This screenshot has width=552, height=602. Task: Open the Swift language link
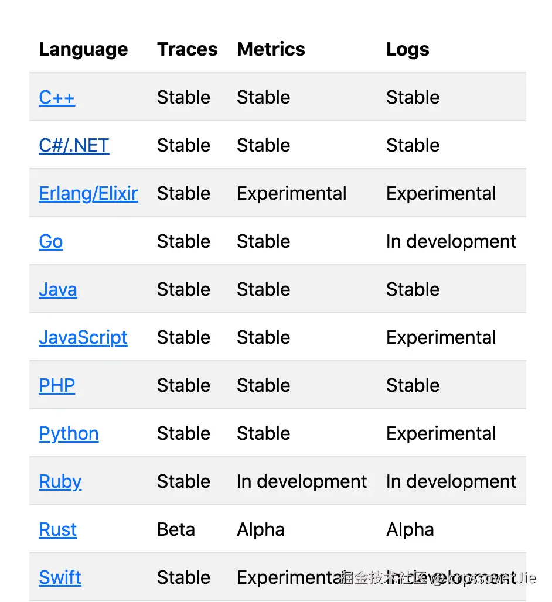click(x=60, y=577)
